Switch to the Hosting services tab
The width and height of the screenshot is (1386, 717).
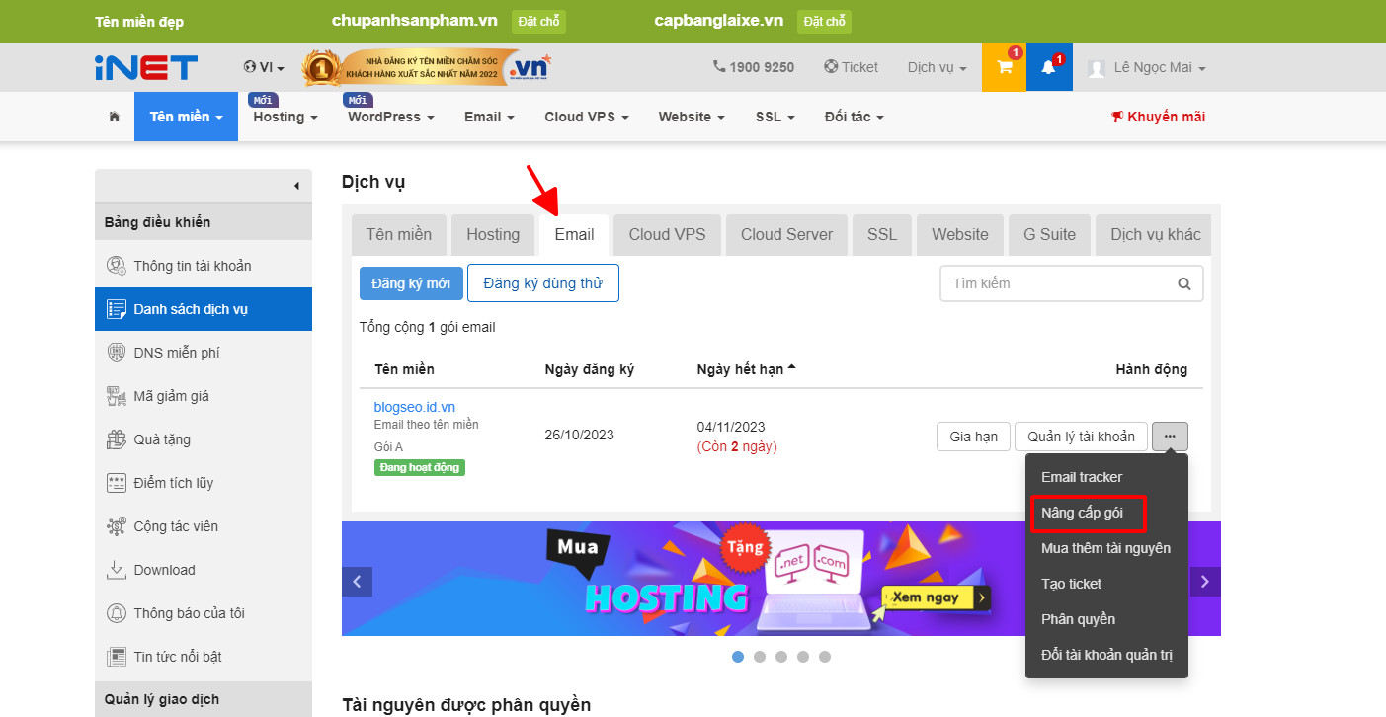click(x=493, y=234)
